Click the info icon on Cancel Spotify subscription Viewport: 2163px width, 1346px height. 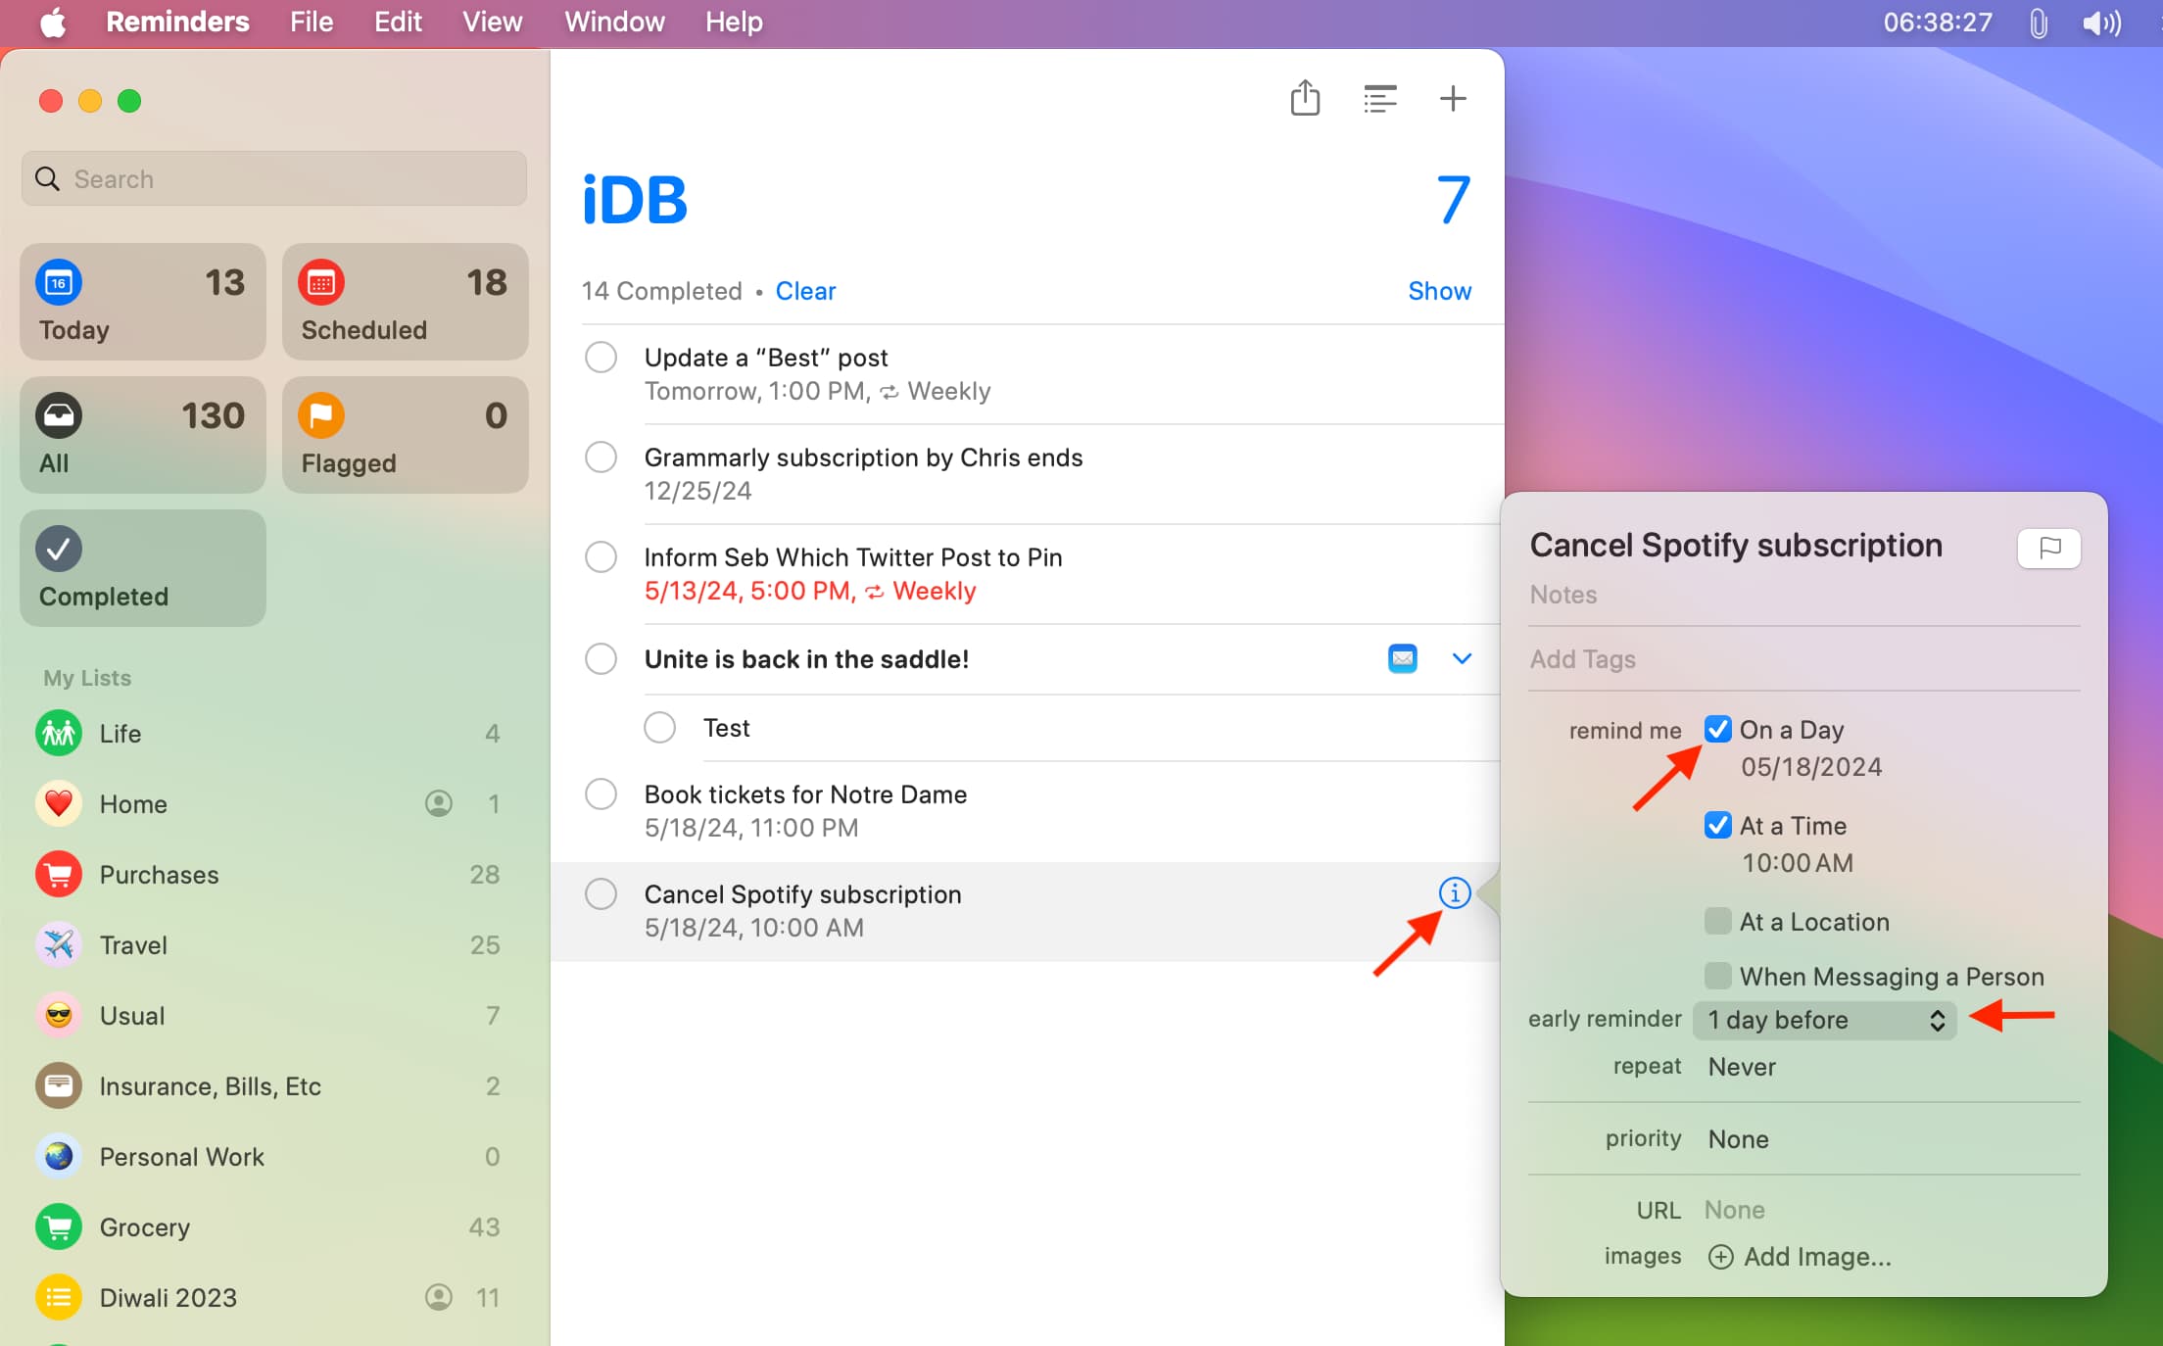(x=1454, y=893)
